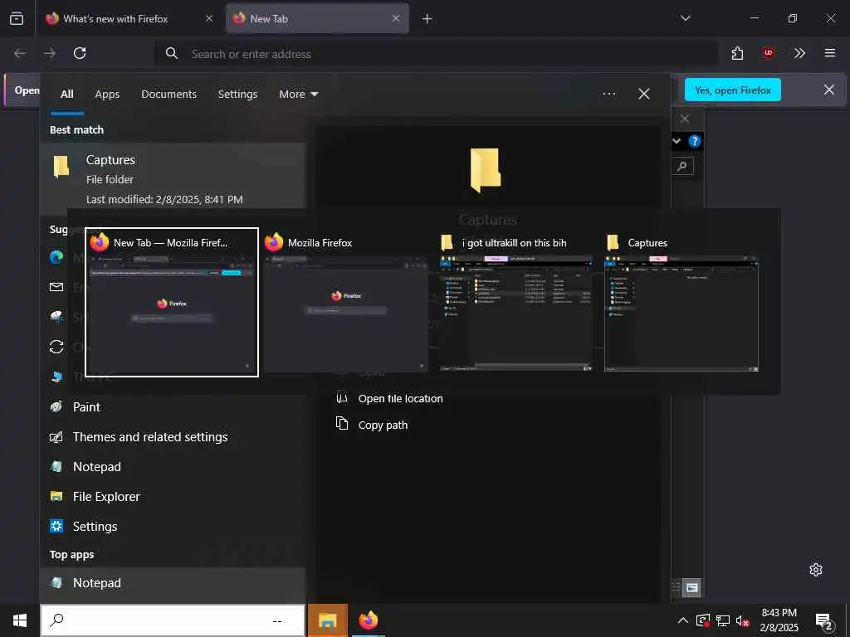This screenshot has width=850, height=637.
Task: Click the Firefox View icon in tab bar
Action: (x=17, y=18)
